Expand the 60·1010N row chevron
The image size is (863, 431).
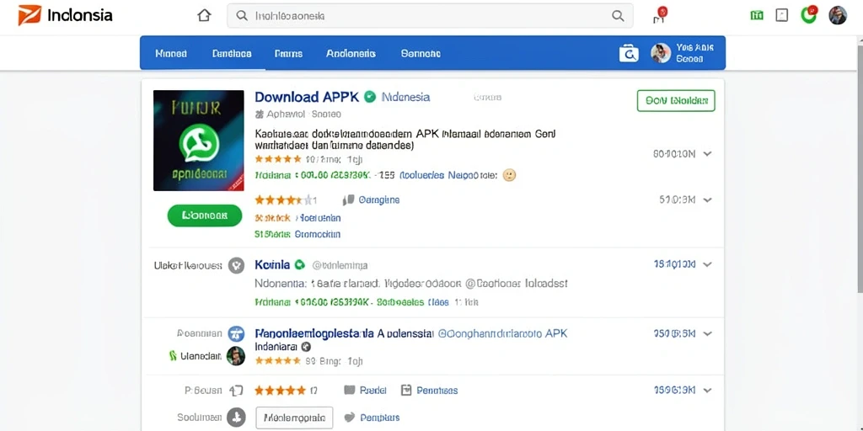click(708, 154)
